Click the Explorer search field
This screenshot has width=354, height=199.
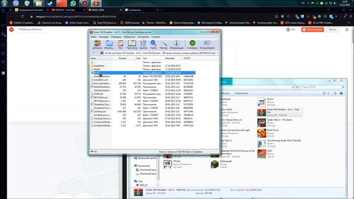323,87
